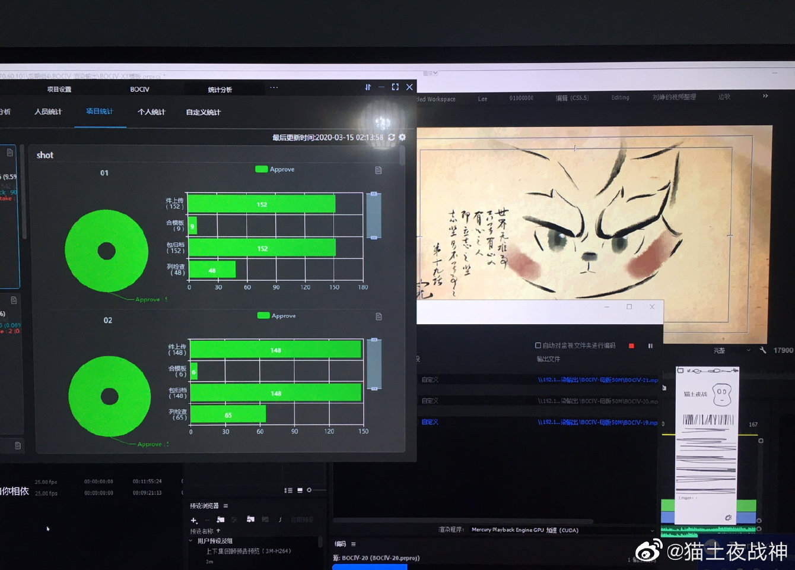Switch to 自定义统计 tab

pyautogui.click(x=203, y=112)
